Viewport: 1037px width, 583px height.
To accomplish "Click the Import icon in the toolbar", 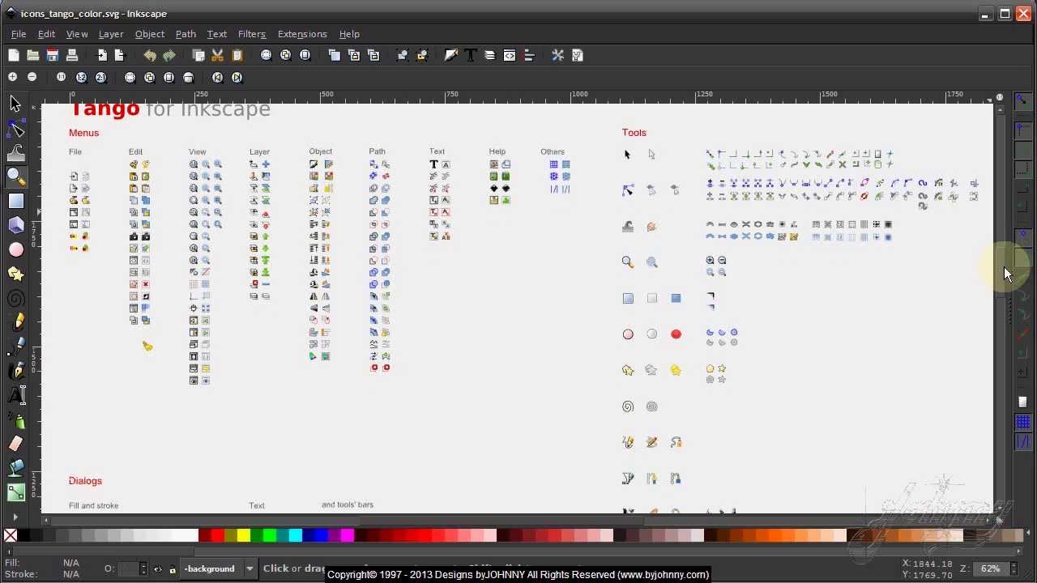I will 102,55.
